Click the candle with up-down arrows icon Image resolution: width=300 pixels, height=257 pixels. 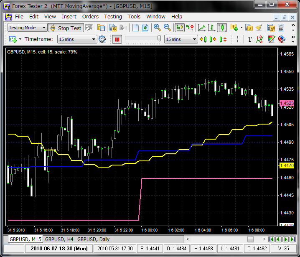click(x=223, y=39)
